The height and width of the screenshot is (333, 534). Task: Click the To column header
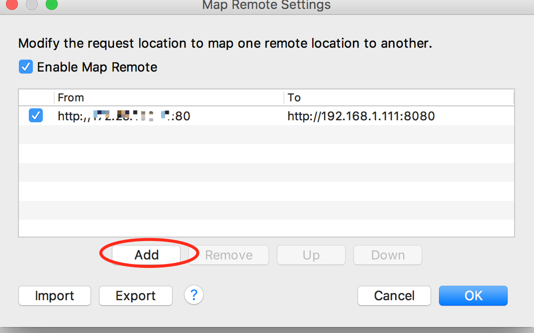click(399, 97)
